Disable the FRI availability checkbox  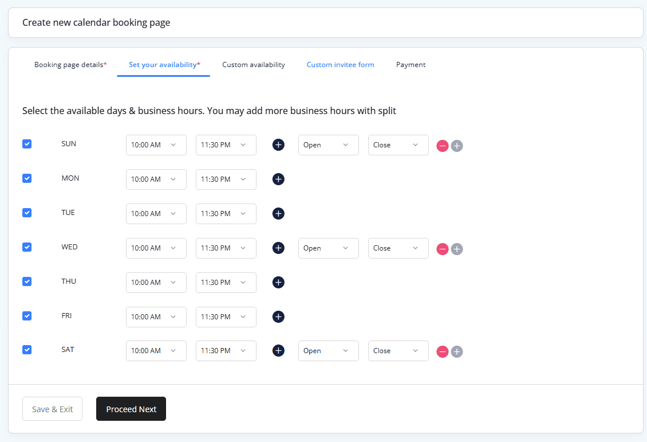[27, 316]
